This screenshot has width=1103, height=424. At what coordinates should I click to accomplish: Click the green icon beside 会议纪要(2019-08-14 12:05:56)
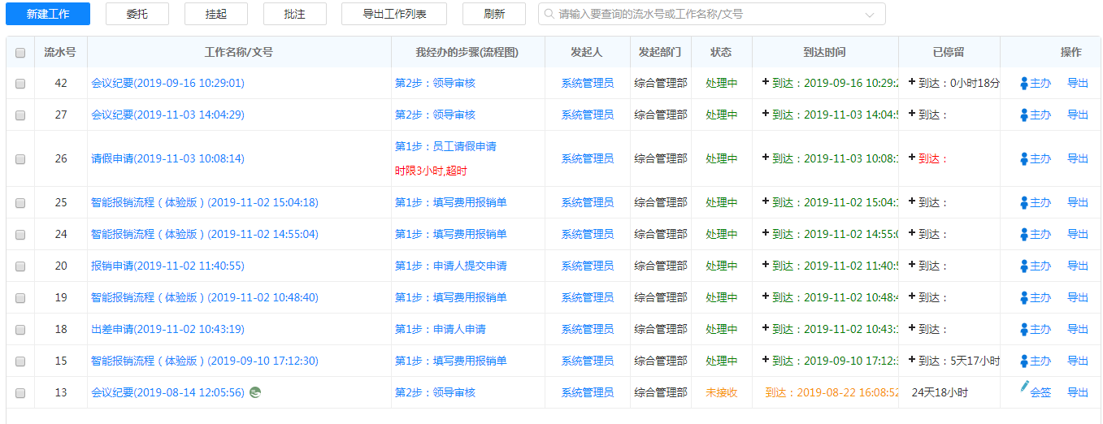tap(254, 392)
